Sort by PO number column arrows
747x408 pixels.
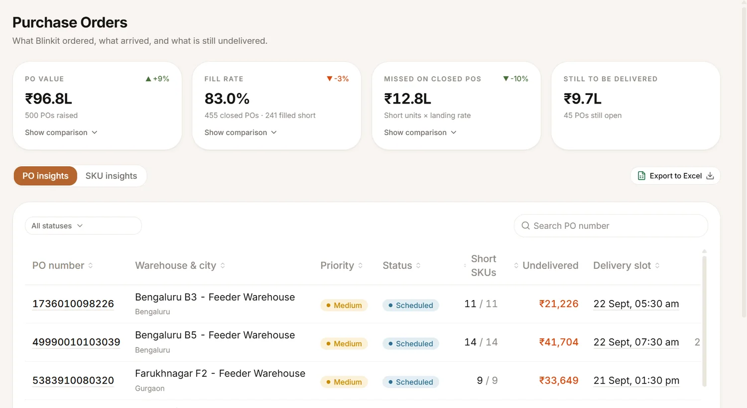[x=91, y=266]
